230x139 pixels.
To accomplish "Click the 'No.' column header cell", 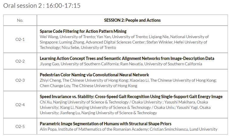I will (x=20, y=20).
